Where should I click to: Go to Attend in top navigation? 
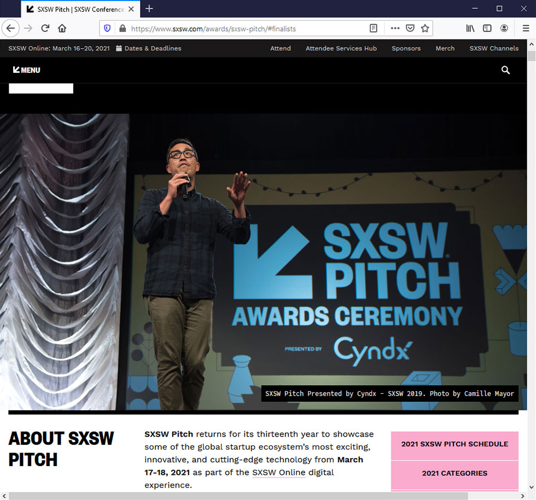tap(280, 48)
